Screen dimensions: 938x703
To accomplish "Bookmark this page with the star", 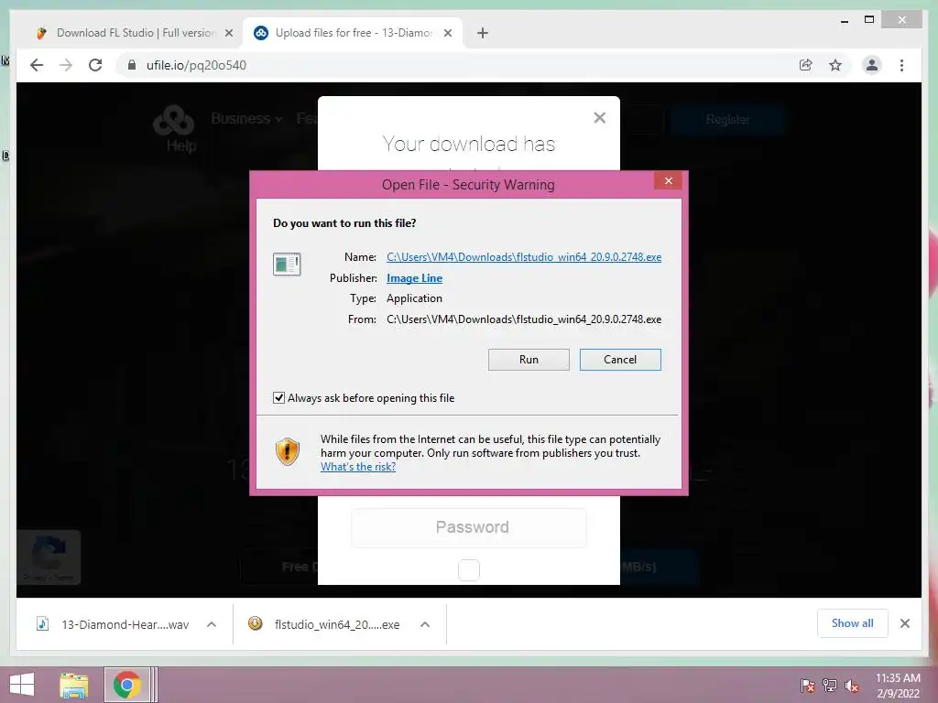I will (x=835, y=65).
